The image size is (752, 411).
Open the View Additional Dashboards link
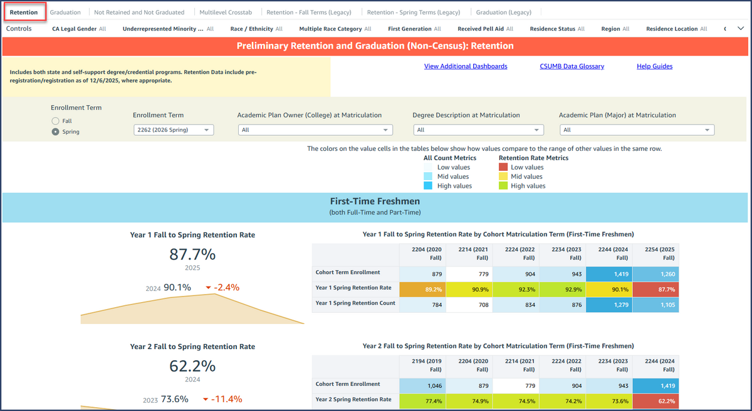tap(466, 66)
